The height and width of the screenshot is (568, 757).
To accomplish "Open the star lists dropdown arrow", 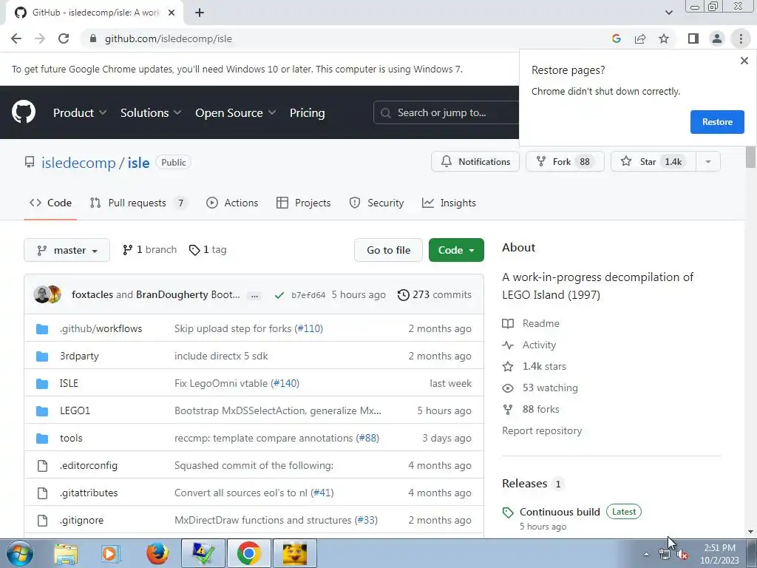I will 708,161.
